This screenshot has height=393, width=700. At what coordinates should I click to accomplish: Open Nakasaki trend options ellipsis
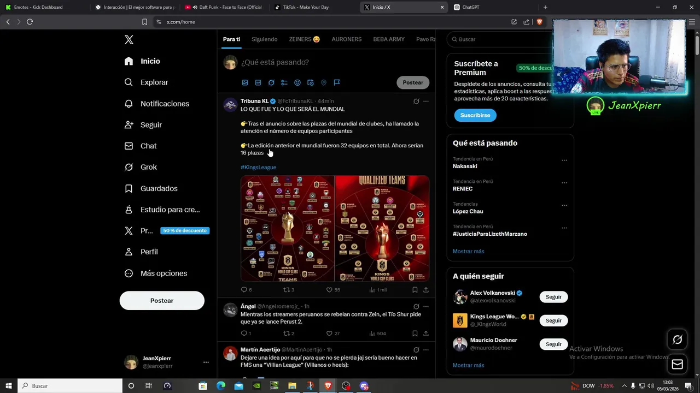coord(564,160)
